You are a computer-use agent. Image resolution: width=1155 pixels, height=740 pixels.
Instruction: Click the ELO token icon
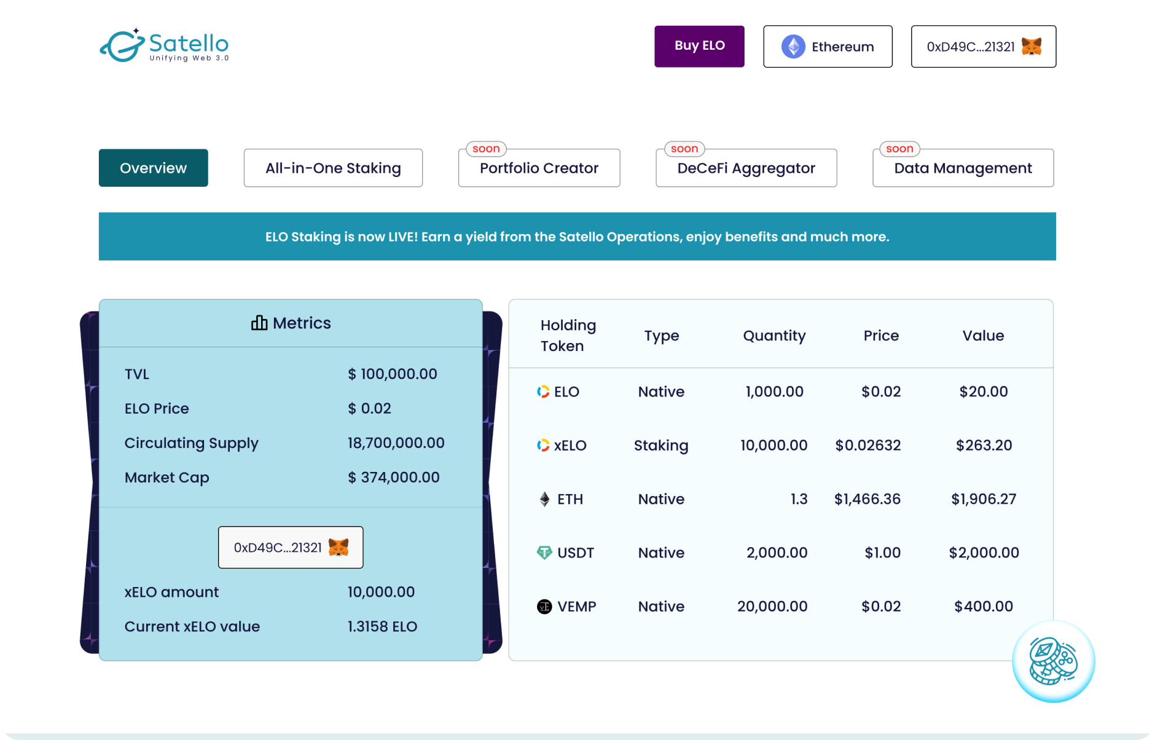coord(543,392)
